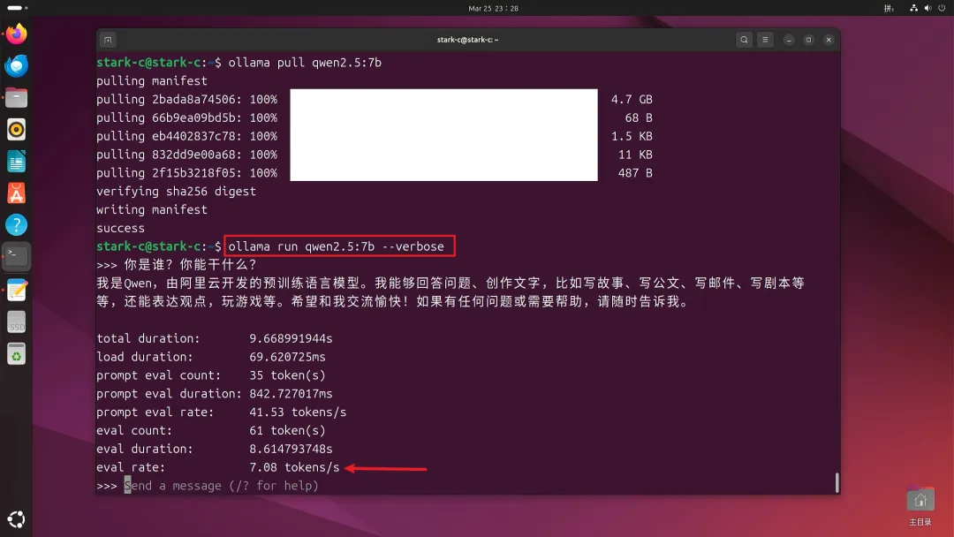Open the Trash icon in dock
The image size is (954, 537).
(x=17, y=354)
